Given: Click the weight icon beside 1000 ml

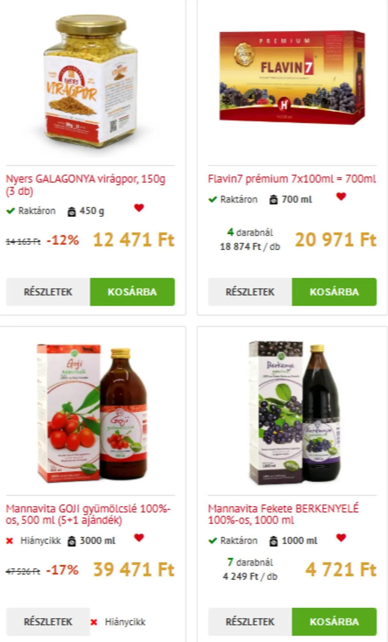Looking at the screenshot, I should [x=274, y=541].
